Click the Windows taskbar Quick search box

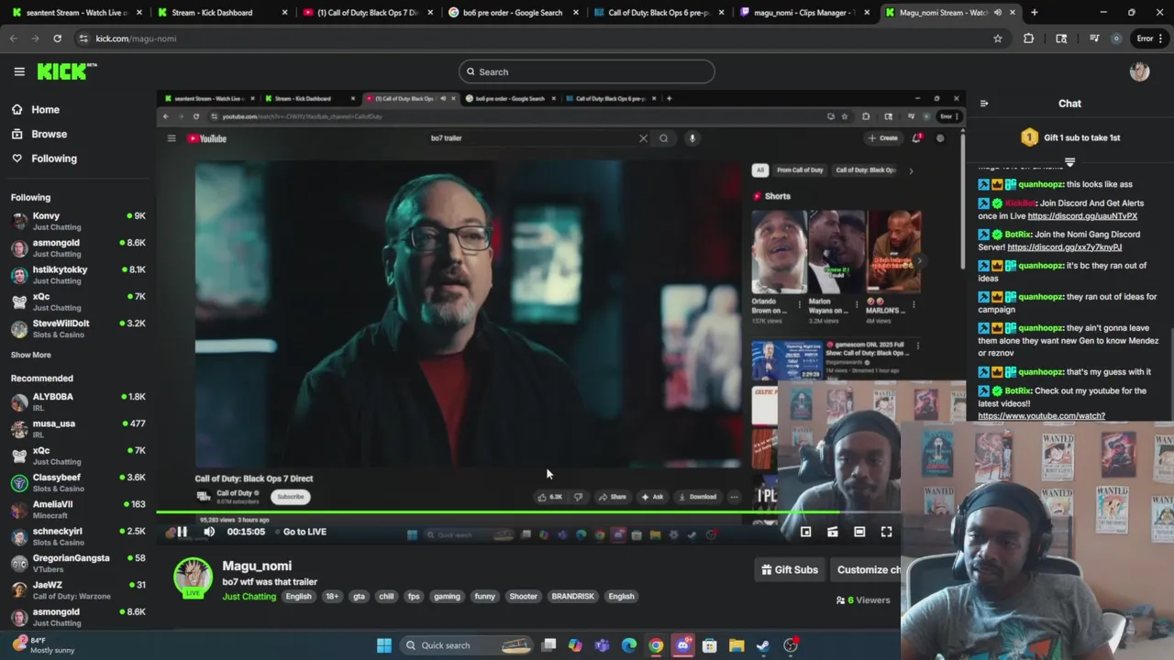[468, 645]
